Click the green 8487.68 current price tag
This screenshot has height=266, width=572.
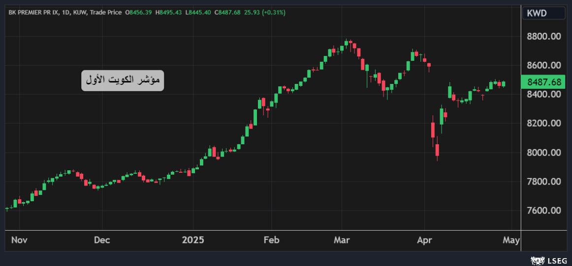(544, 82)
